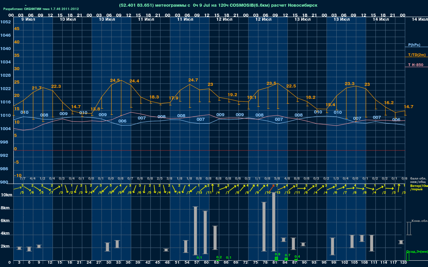Click the 1052 pressure axis value
Image resolution: width=428 pixels, height=267 pixels.
pos(5,22)
